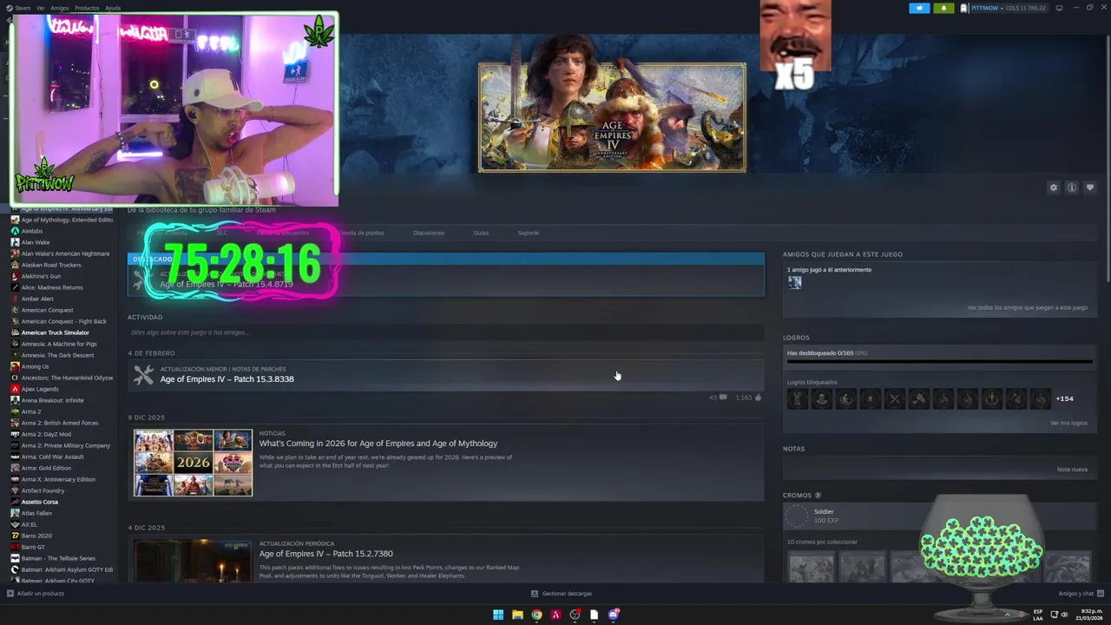Open the Tienda de puntos tab

tap(363, 233)
